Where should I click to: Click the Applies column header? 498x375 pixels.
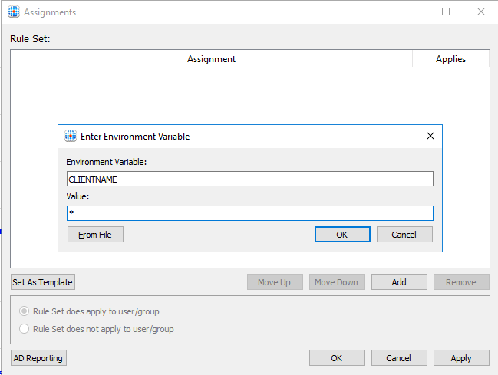(450, 59)
